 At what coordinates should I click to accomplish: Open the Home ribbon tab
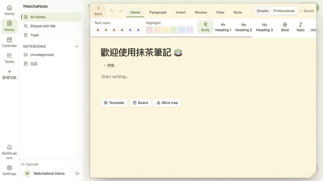(135, 12)
